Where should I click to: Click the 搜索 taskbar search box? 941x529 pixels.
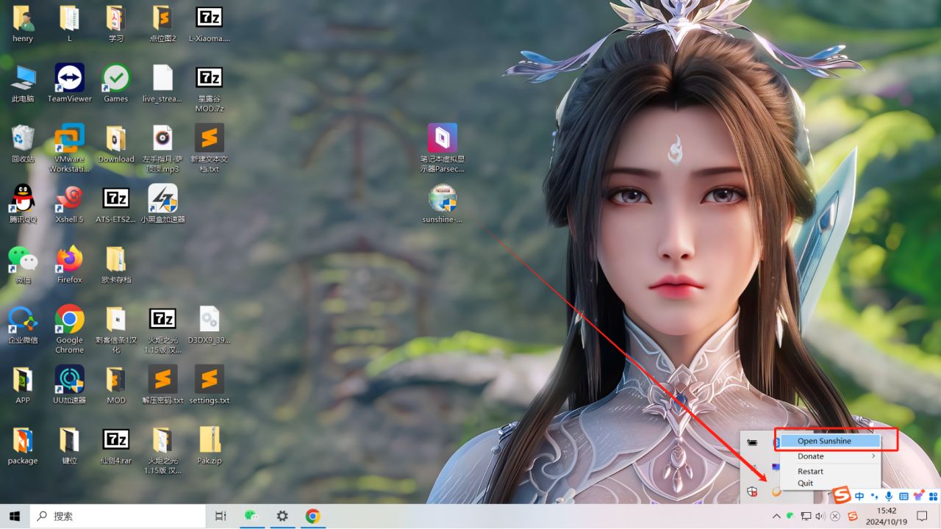pos(118,517)
